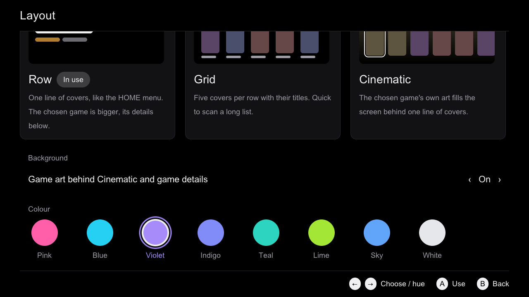Image resolution: width=529 pixels, height=297 pixels.
Task: Choose the Indigo colour swatch
Action: coord(211,233)
